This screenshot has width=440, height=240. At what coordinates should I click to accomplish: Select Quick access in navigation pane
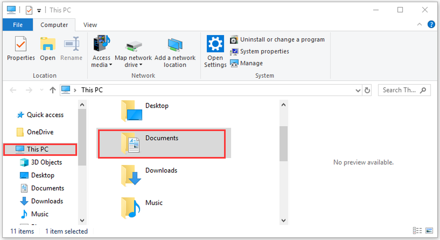(x=40, y=115)
